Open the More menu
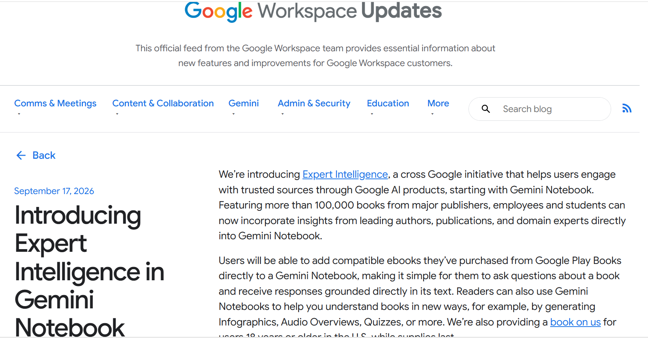This screenshot has width=648, height=338. [438, 103]
